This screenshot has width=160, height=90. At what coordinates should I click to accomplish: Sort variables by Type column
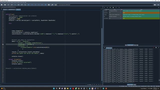pos(114,9)
